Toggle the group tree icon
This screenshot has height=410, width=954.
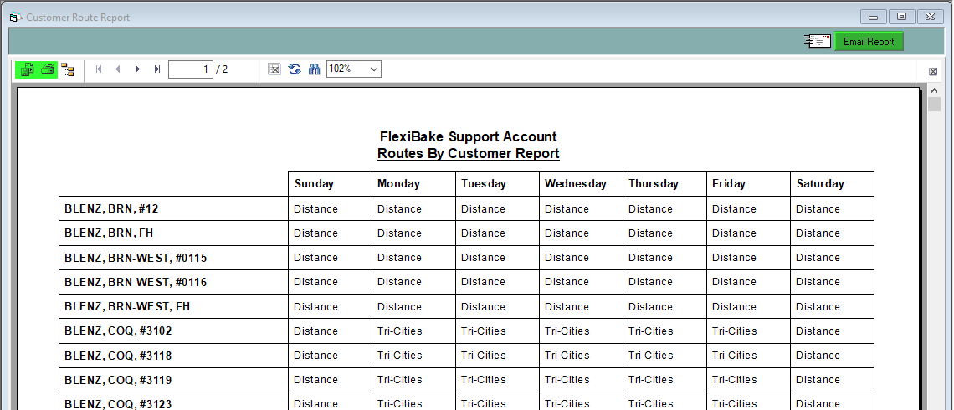[68, 69]
